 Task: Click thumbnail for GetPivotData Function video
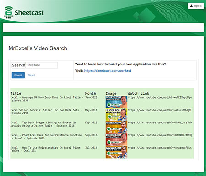coord(116,139)
